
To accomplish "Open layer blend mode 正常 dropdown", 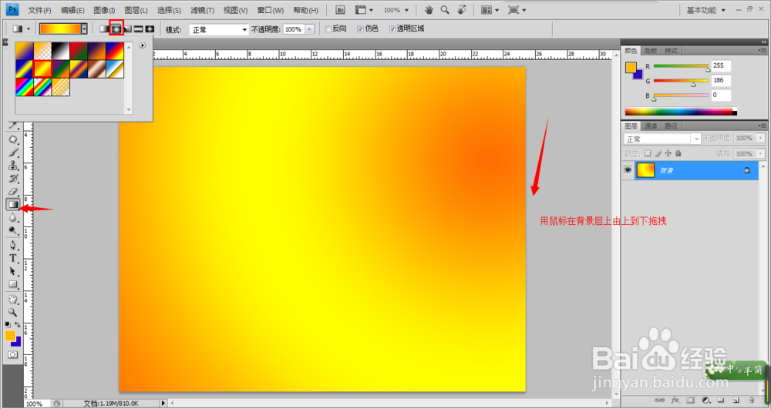I will (662, 139).
